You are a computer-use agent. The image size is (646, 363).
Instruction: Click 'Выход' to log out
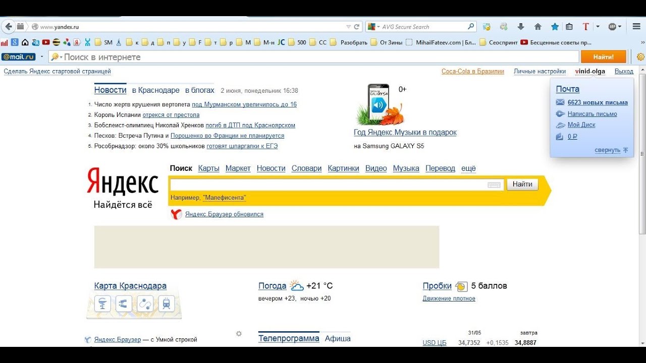624,72
